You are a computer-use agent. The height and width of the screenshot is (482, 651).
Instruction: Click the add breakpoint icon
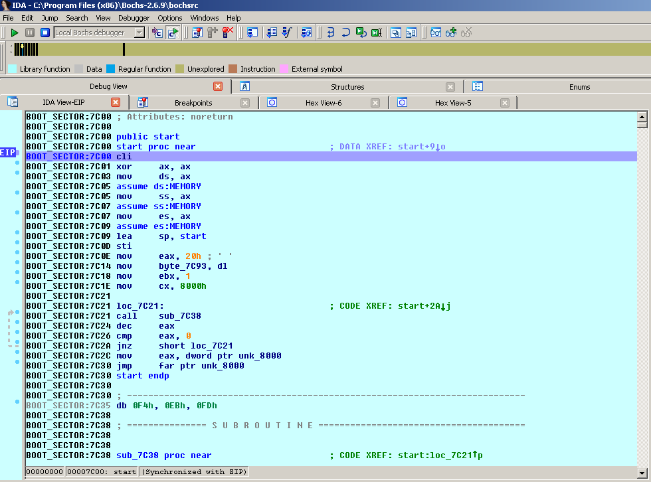click(212, 33)
